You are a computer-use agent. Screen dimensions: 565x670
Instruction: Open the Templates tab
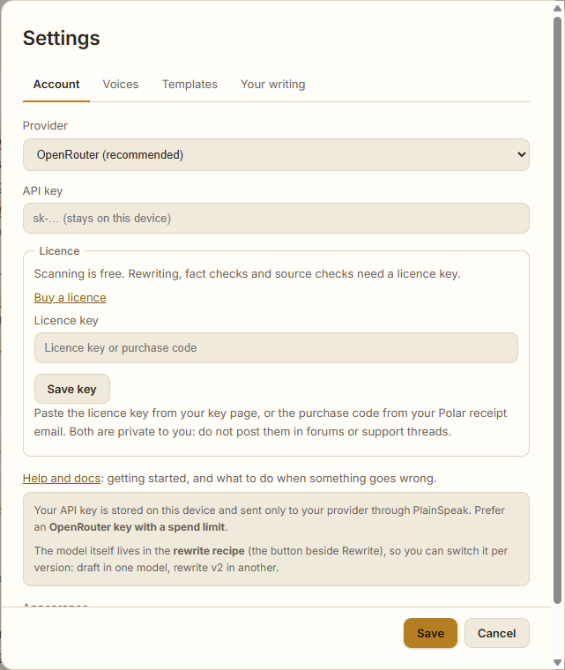tap(190, 84)
